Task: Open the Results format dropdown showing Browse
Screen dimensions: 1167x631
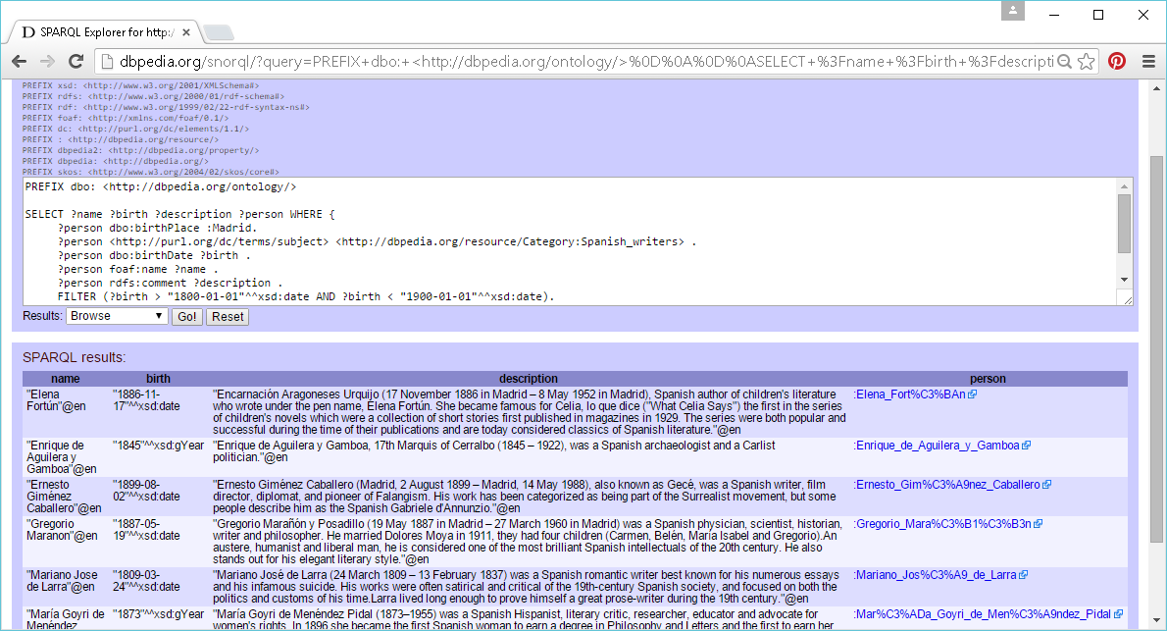Action: coord(117,316)
